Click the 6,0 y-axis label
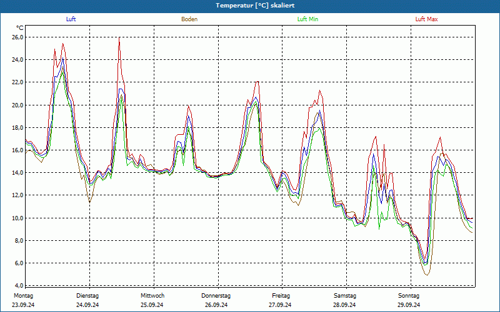Image resolution: width=500 pixels, height=312 pixels. 19,263
